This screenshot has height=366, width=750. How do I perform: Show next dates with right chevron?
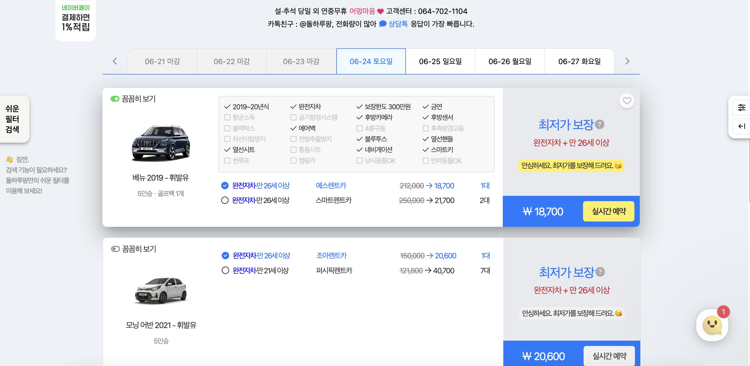[627, 61]
